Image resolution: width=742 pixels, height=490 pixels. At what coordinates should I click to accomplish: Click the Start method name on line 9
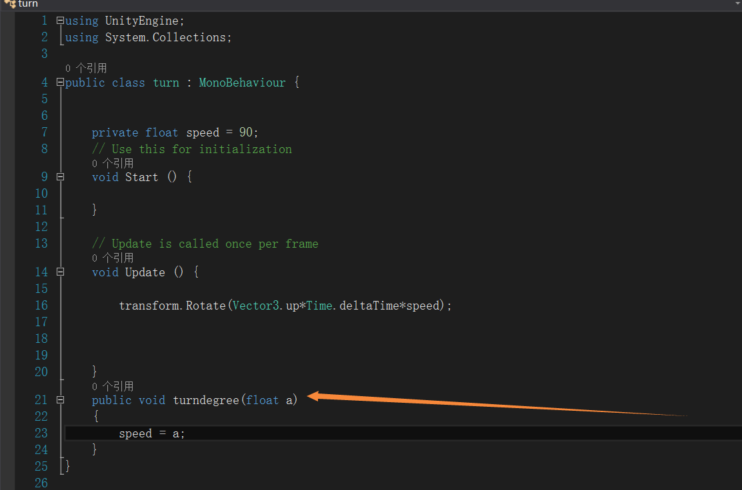[141, 177]
